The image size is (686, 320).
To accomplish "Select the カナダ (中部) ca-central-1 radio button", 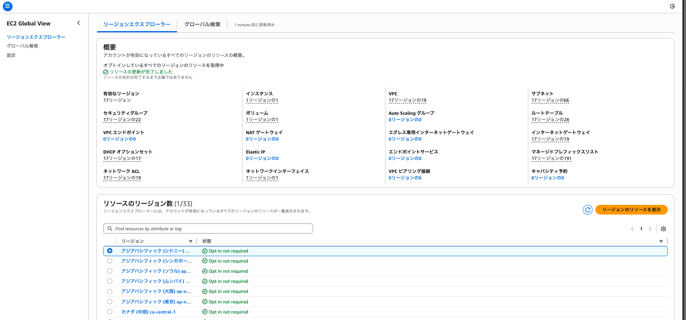I will tap(110, 312).
